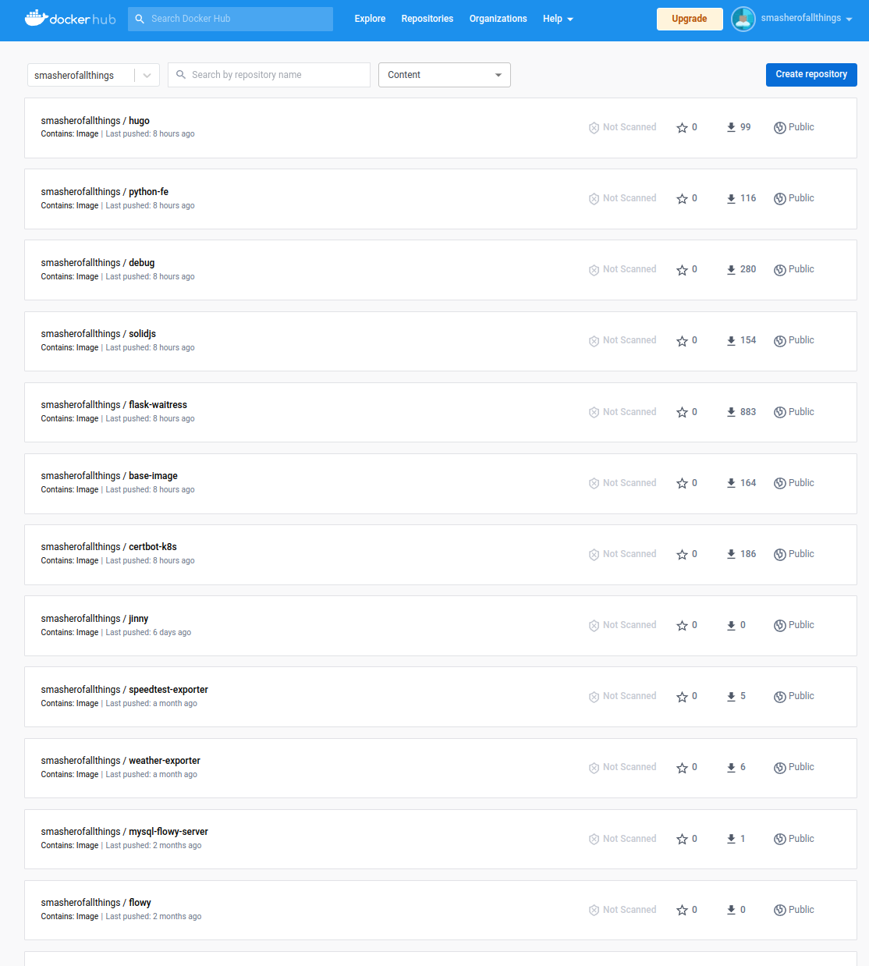Open the Help menu
The image size is (869, 966).
(558, 19)
